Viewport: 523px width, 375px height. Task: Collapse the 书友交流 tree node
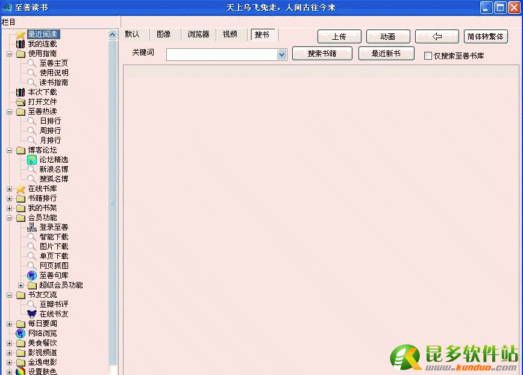coord(10,295)
